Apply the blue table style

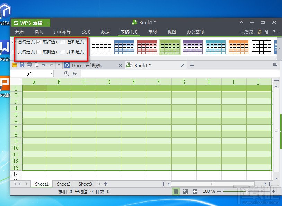(x=124, y=47)
